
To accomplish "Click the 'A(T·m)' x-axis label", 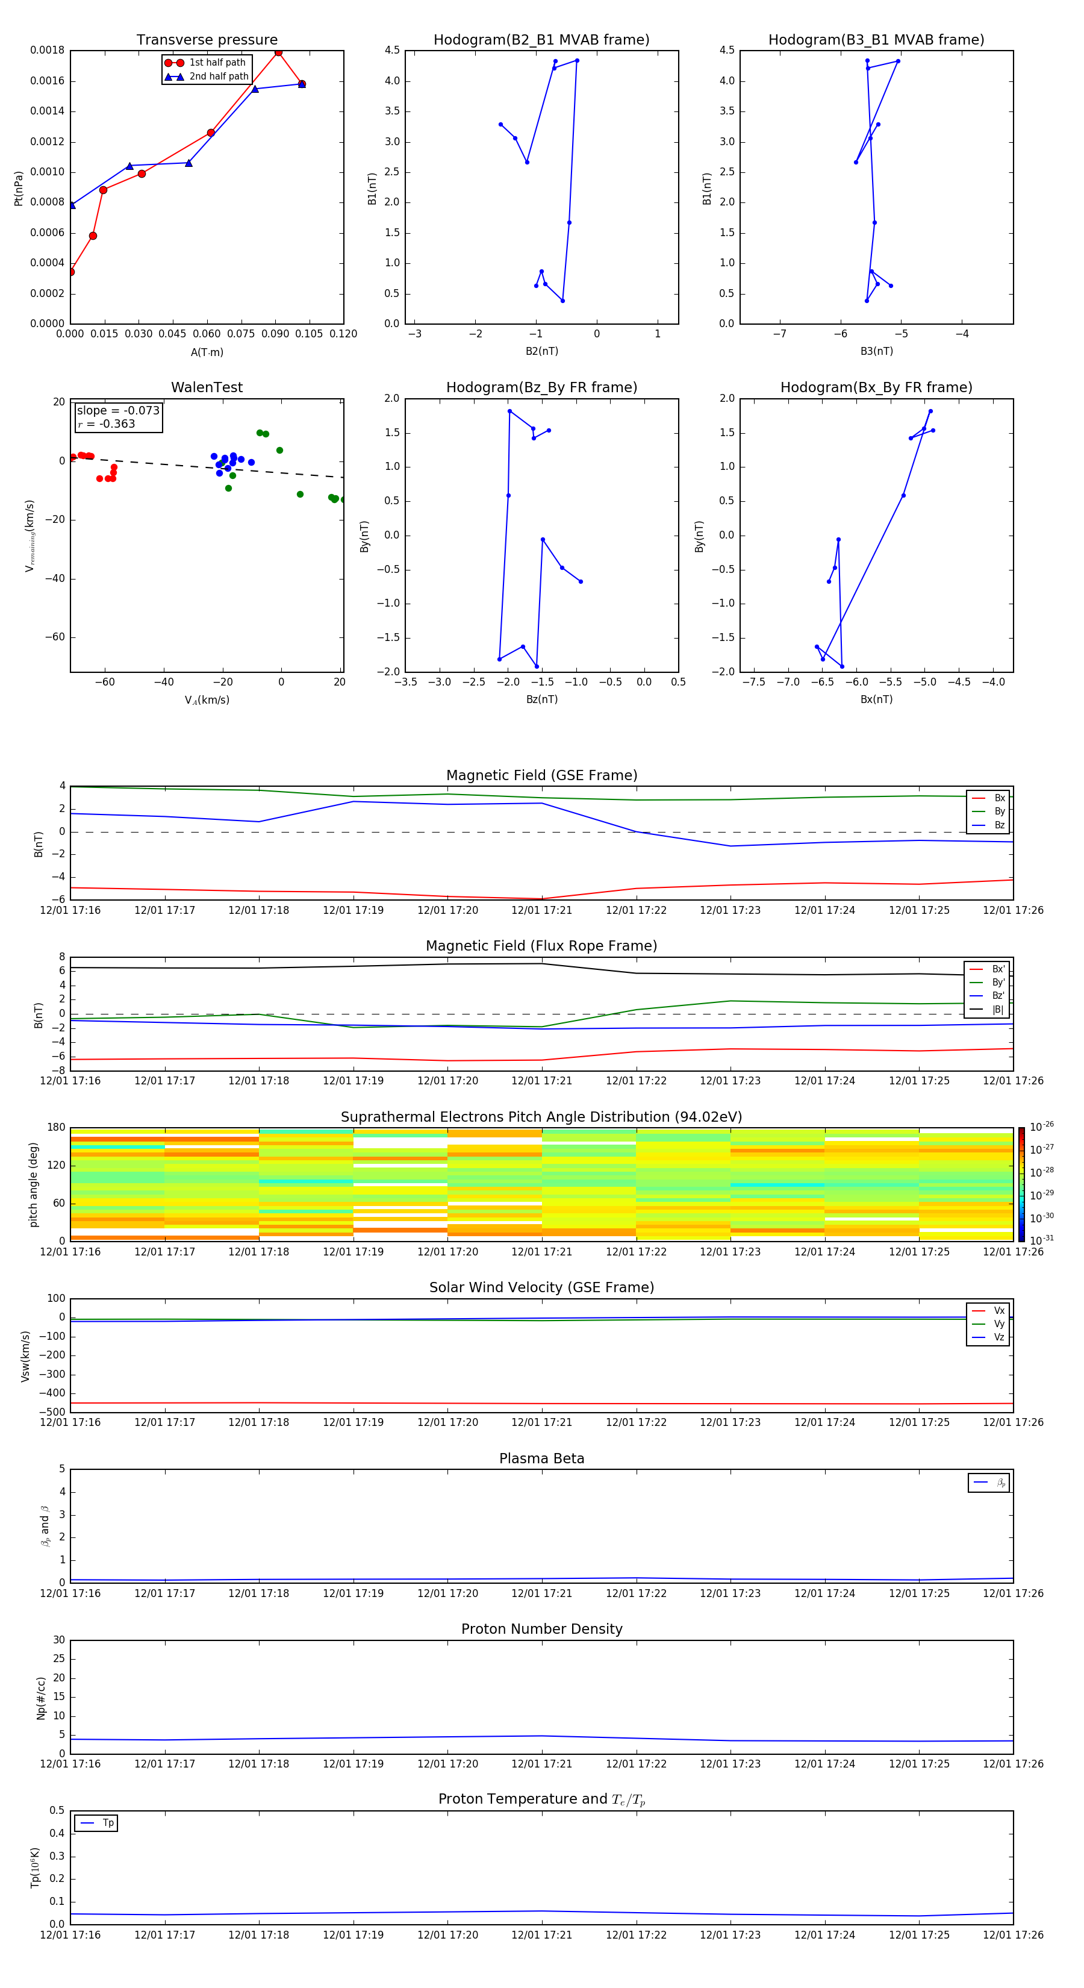I will 207,352.
